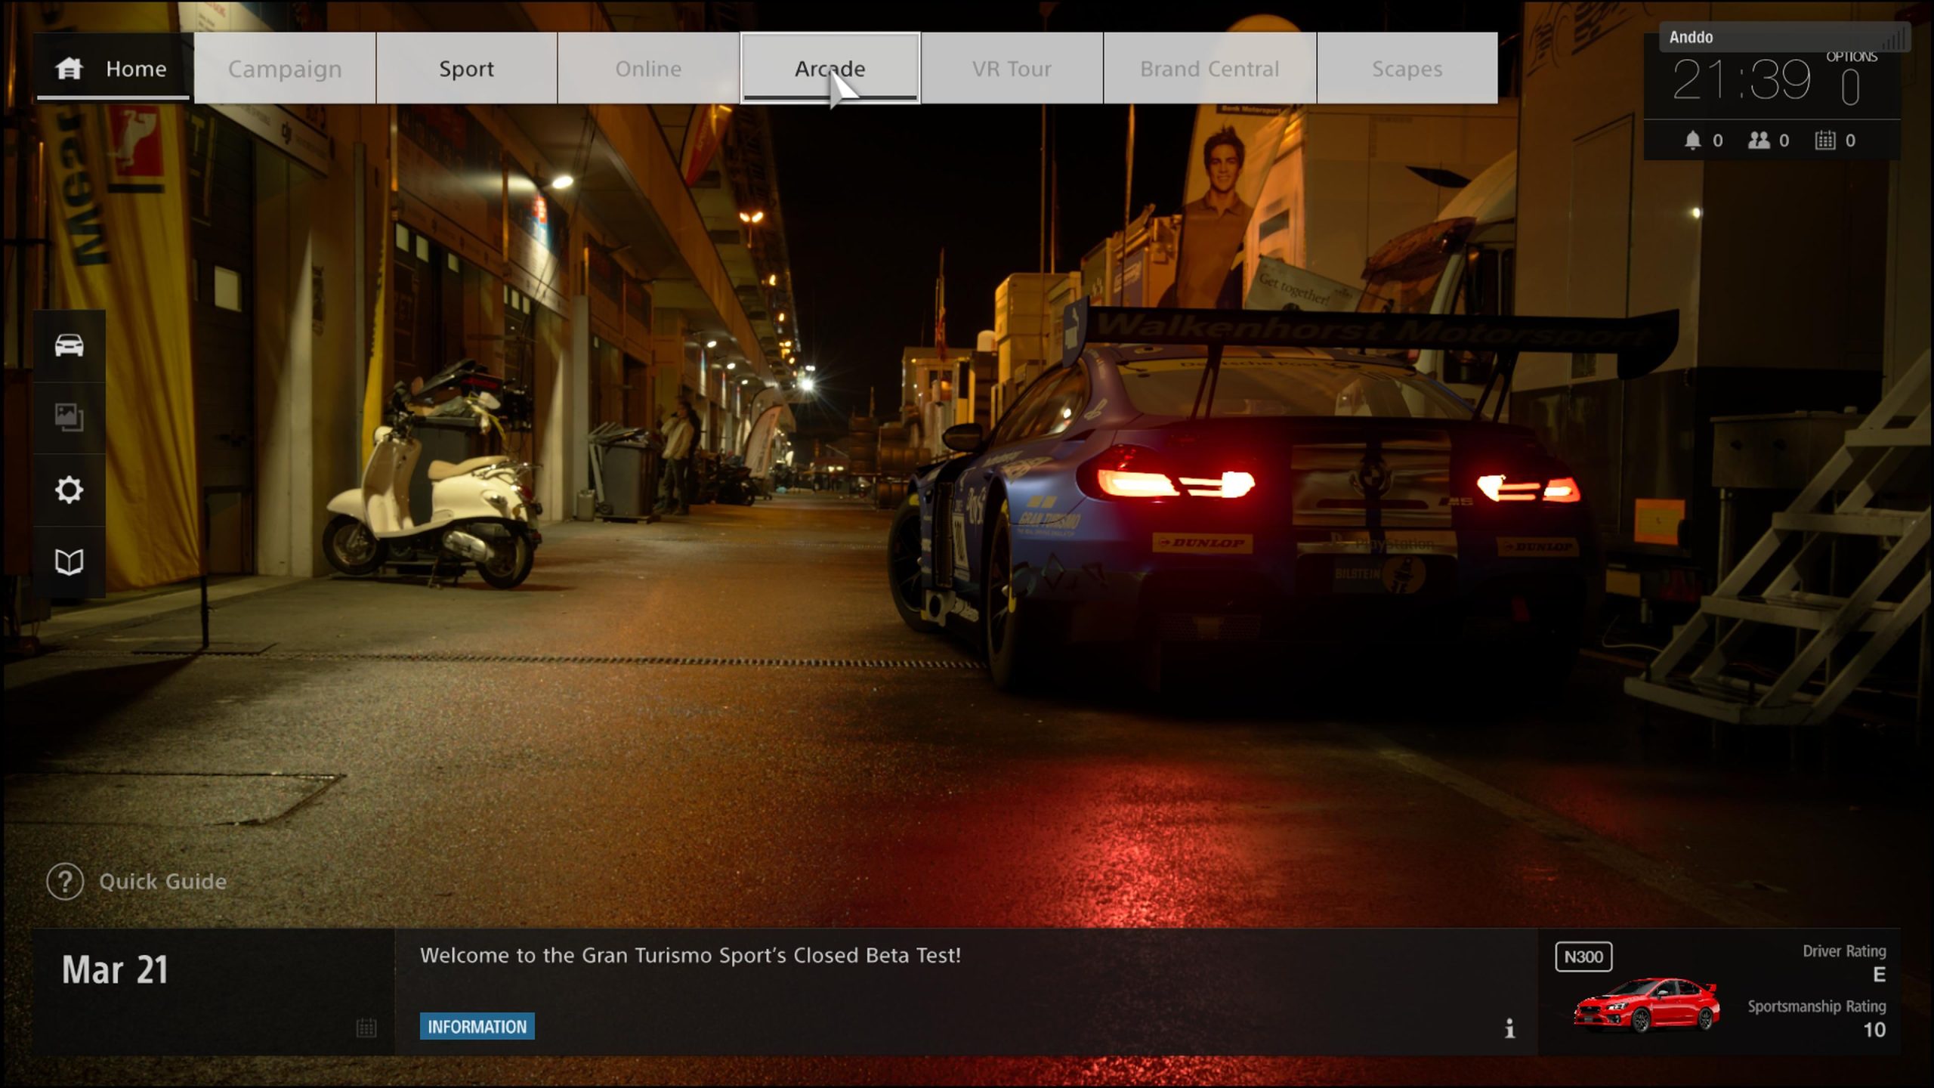Screen dimensions: 1934x1088
Task: Click the red Subaru car thumbnail
Action: (x=1647, y=1004)
